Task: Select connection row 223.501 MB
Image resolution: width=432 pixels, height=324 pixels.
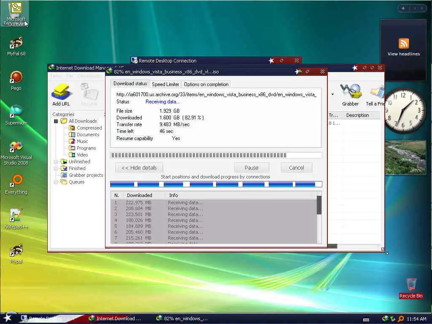Action: (x=214, y=214)
